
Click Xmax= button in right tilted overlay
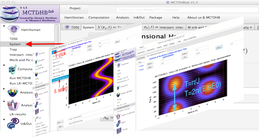click(184, 53)
